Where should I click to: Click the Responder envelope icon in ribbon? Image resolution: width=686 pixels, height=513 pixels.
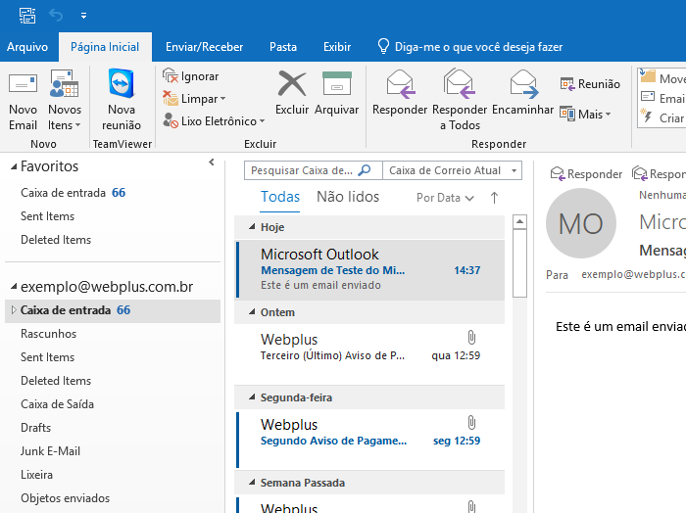[x=400, y=83]
